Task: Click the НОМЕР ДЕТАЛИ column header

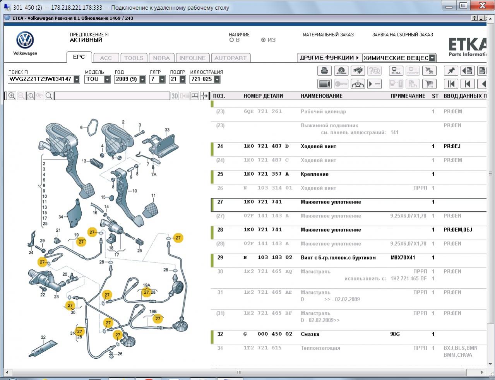Action: point(263,96)
